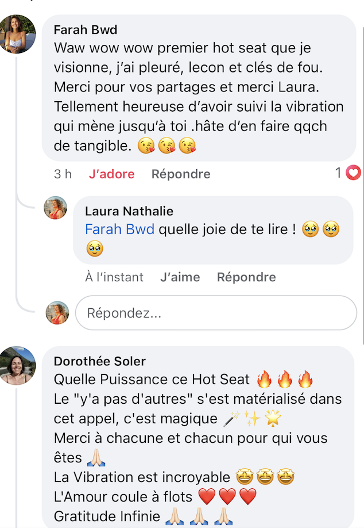Click the À l'instant timestamp on Laura's reply
The image size is (364, 528).
point(114,277)
